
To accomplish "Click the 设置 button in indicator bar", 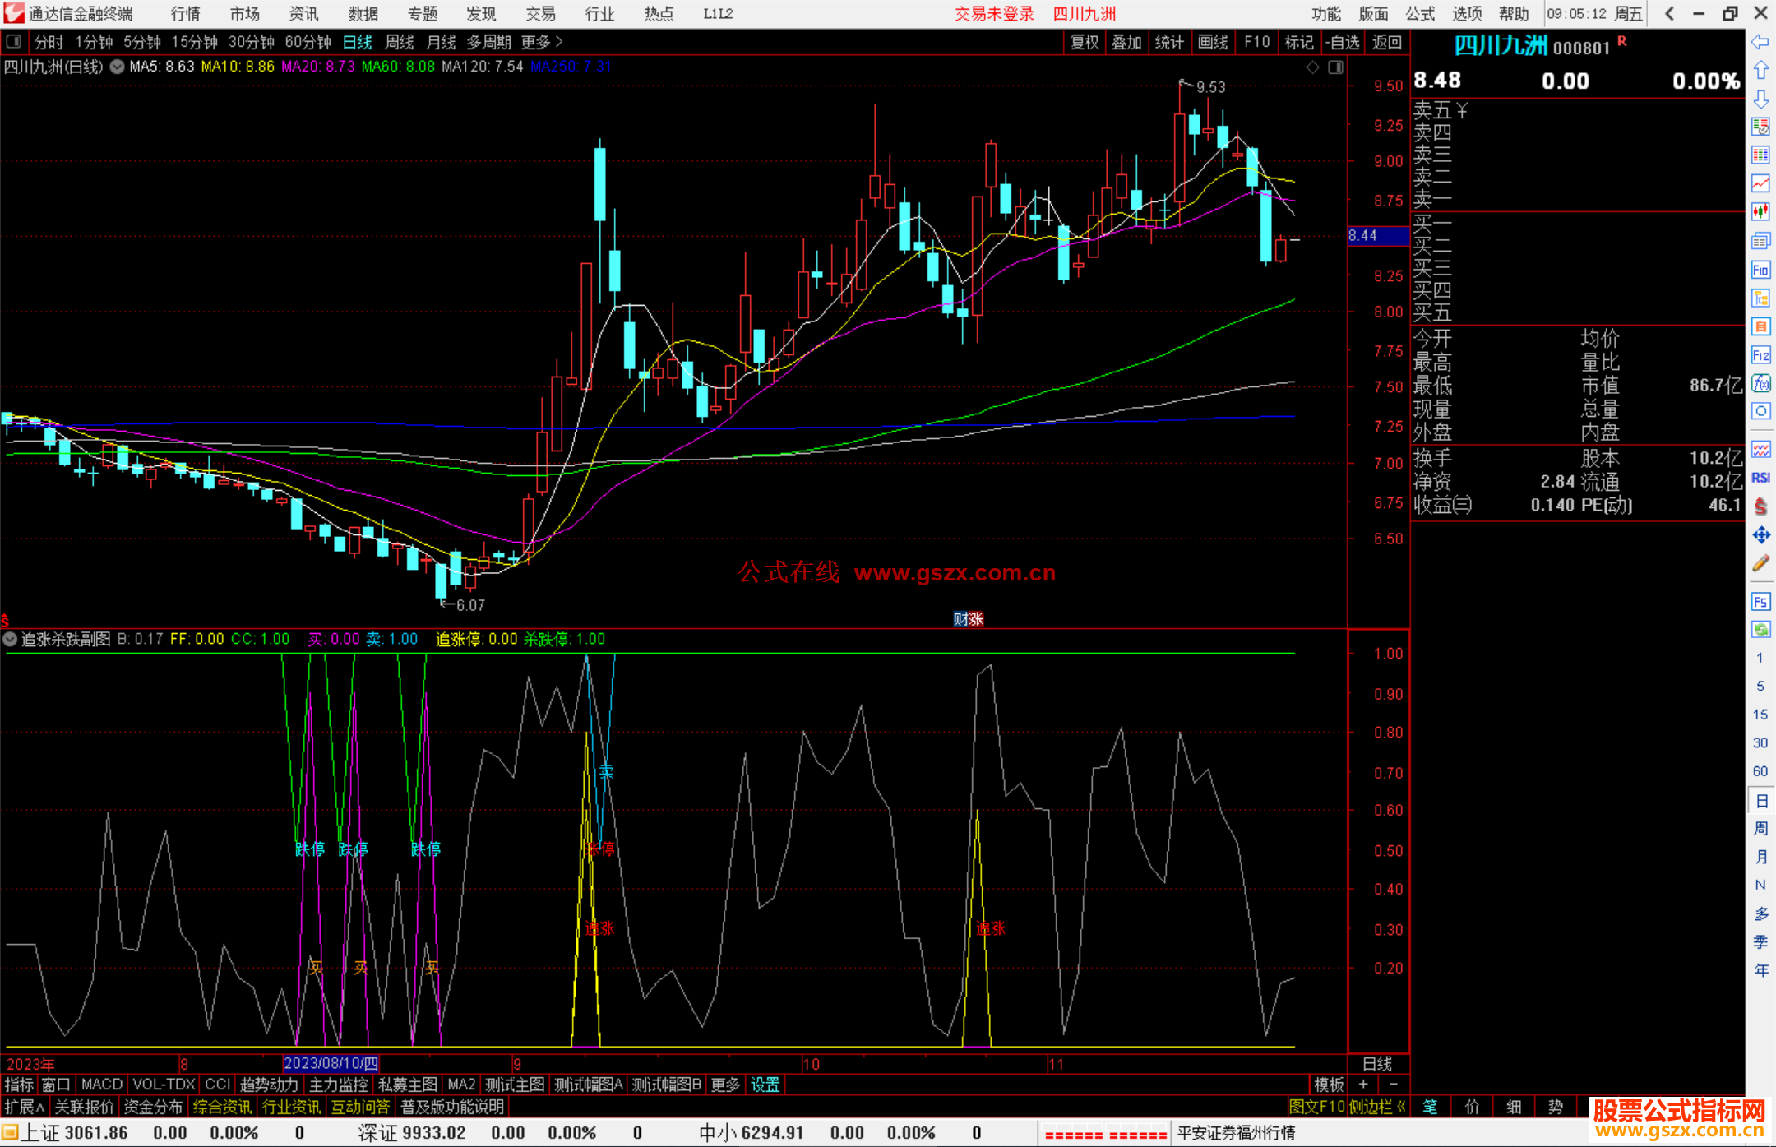I will pyautogui.click(x=765, y=1085).
